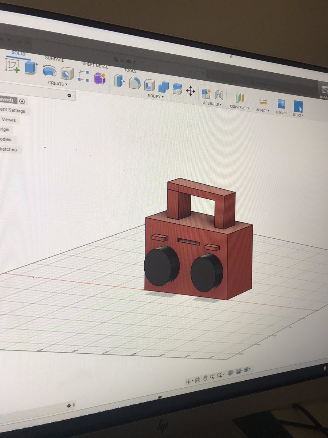Collapse the Browser panel with minus button
Viewport: 328px width, 438px height.
[69, 95]
